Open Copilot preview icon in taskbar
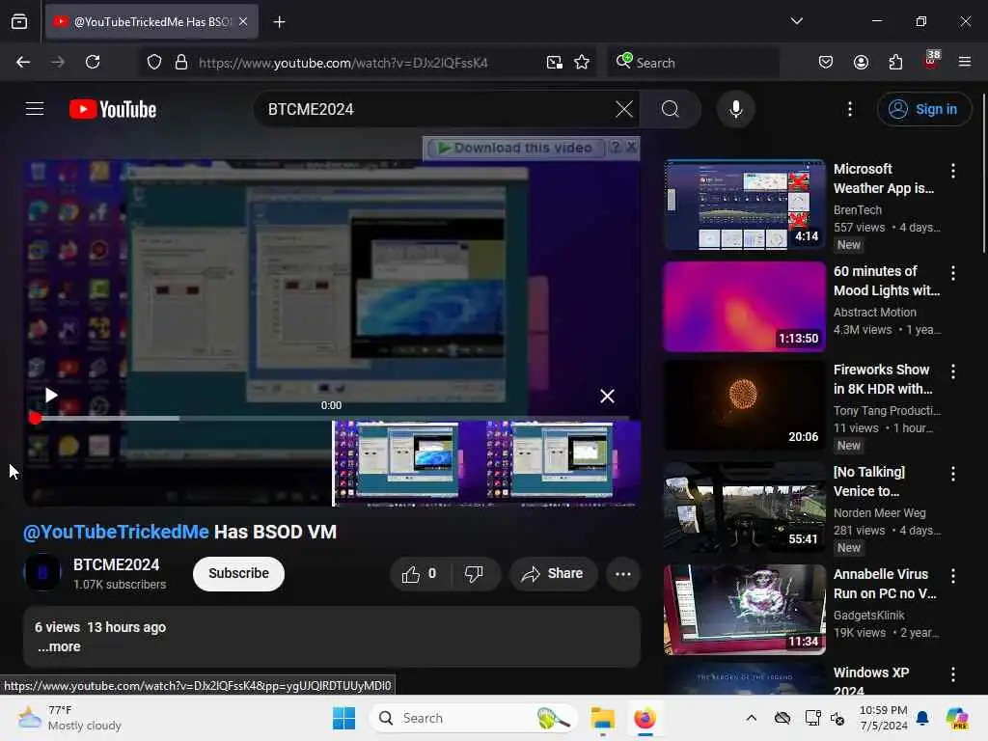The width and height of the screenshot is (988, 741). coord(957,718)
